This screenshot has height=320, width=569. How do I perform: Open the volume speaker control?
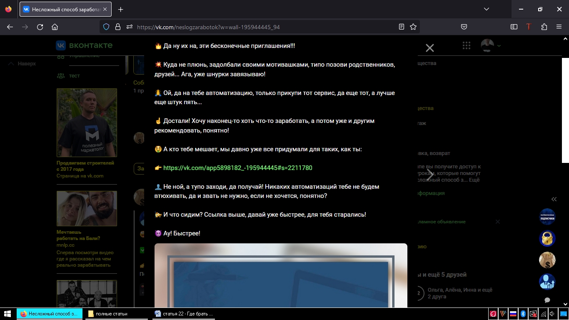click(x=552, y=314)
